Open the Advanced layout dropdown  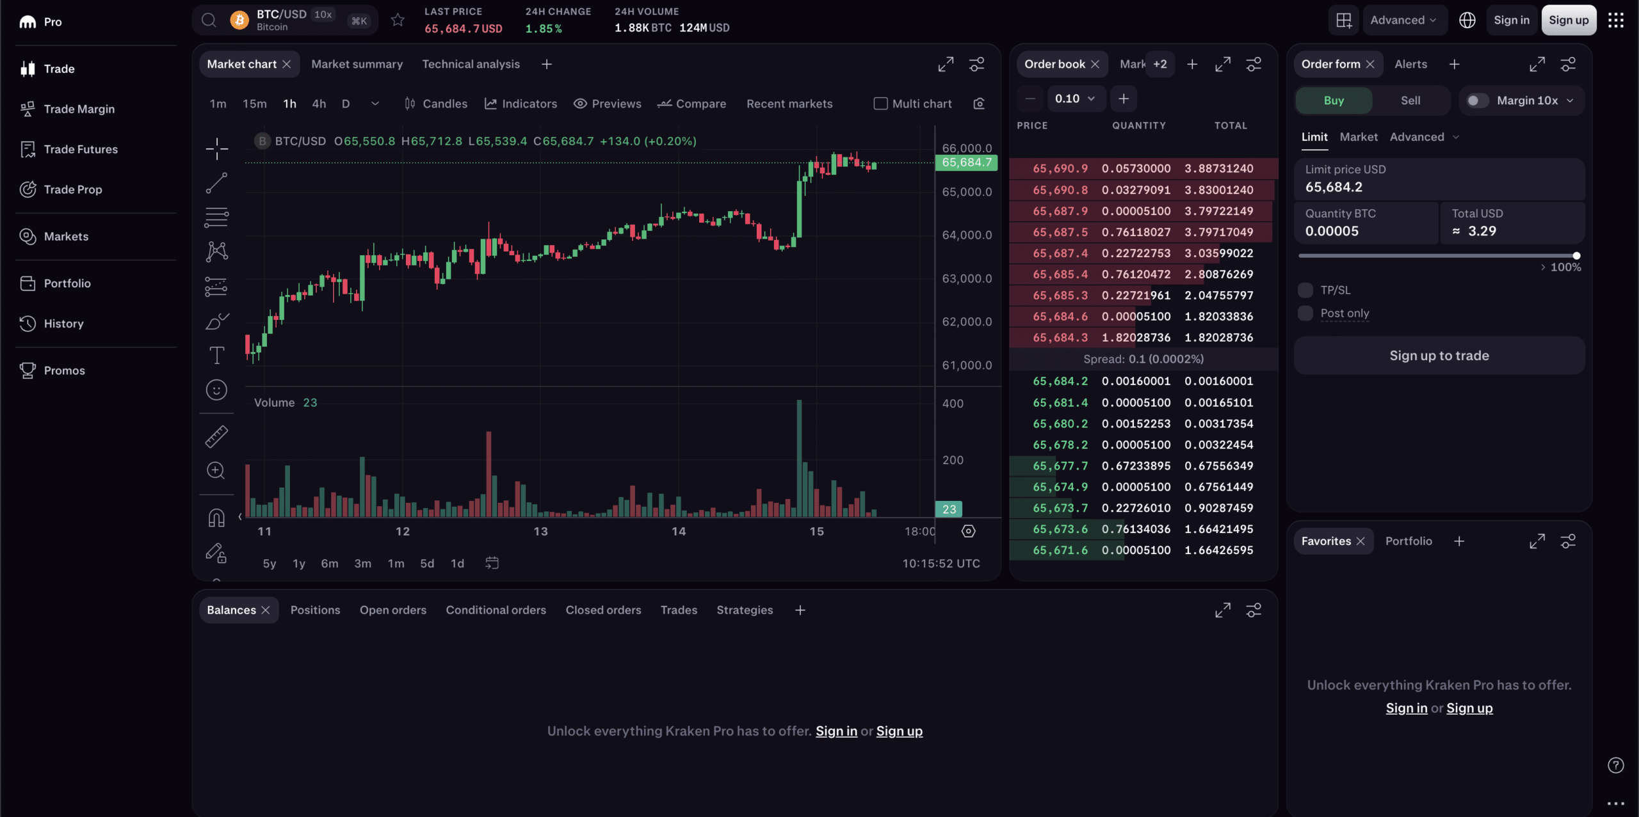tap(1404, 20)
